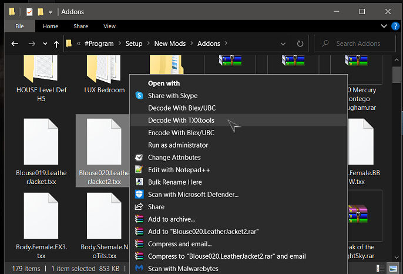The width and height of the screenshot is (403, 274).
Task: Open the LUX Bedroom folder
Action: [104, 75]
